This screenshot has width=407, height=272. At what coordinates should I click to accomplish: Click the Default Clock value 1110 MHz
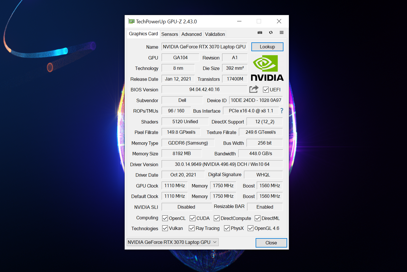point(174,196)
